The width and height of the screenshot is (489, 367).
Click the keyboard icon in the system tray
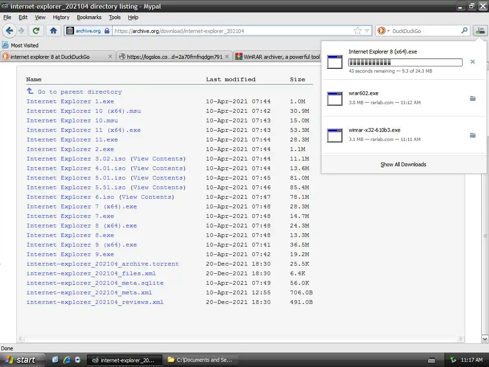[x=432, y=360]
